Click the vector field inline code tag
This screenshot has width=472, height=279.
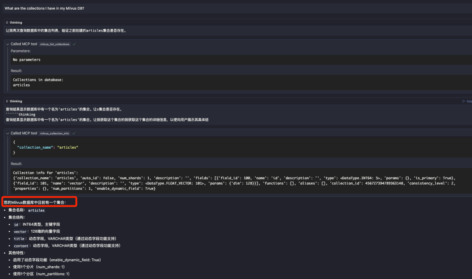tap(20, 231)
